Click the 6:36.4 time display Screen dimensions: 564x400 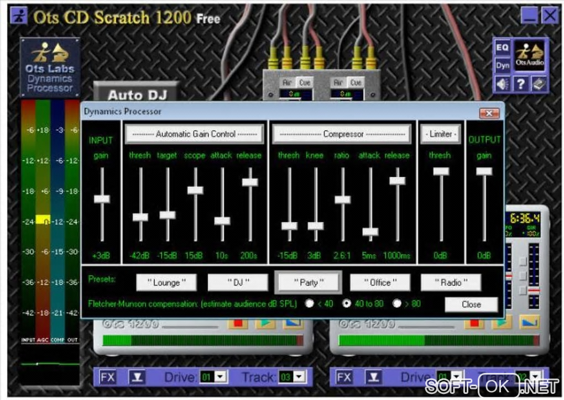524,218
